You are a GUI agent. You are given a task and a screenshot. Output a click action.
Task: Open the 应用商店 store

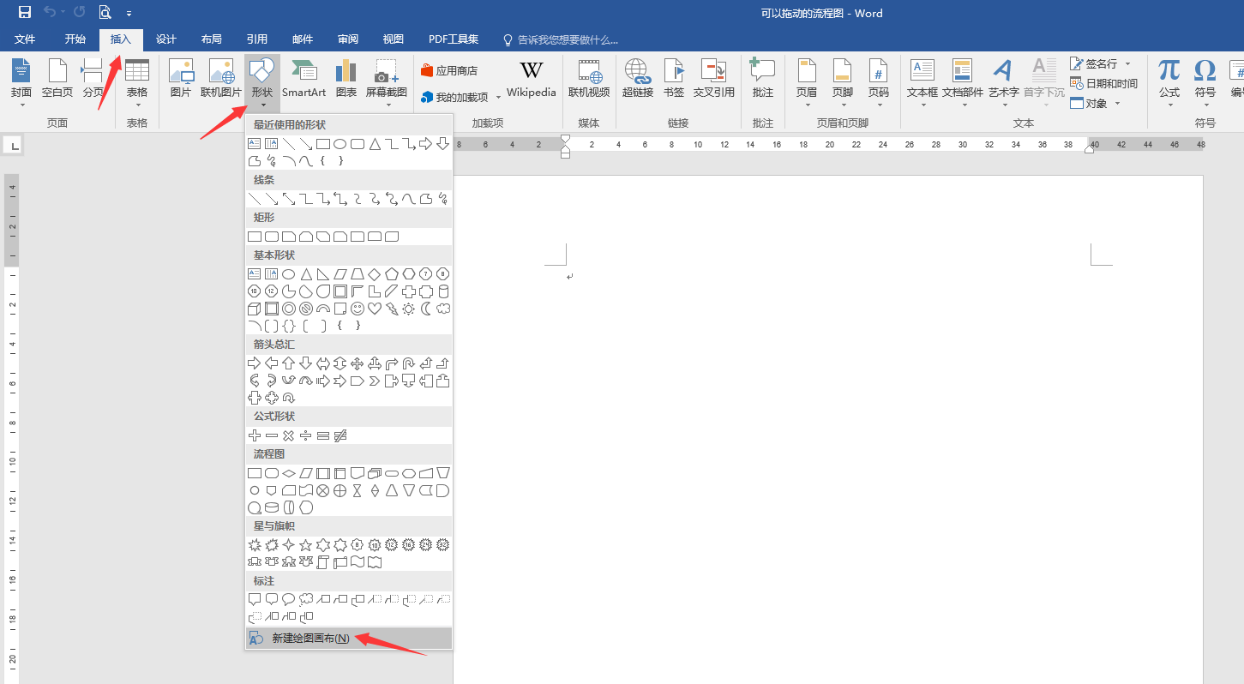pos(448,70)
